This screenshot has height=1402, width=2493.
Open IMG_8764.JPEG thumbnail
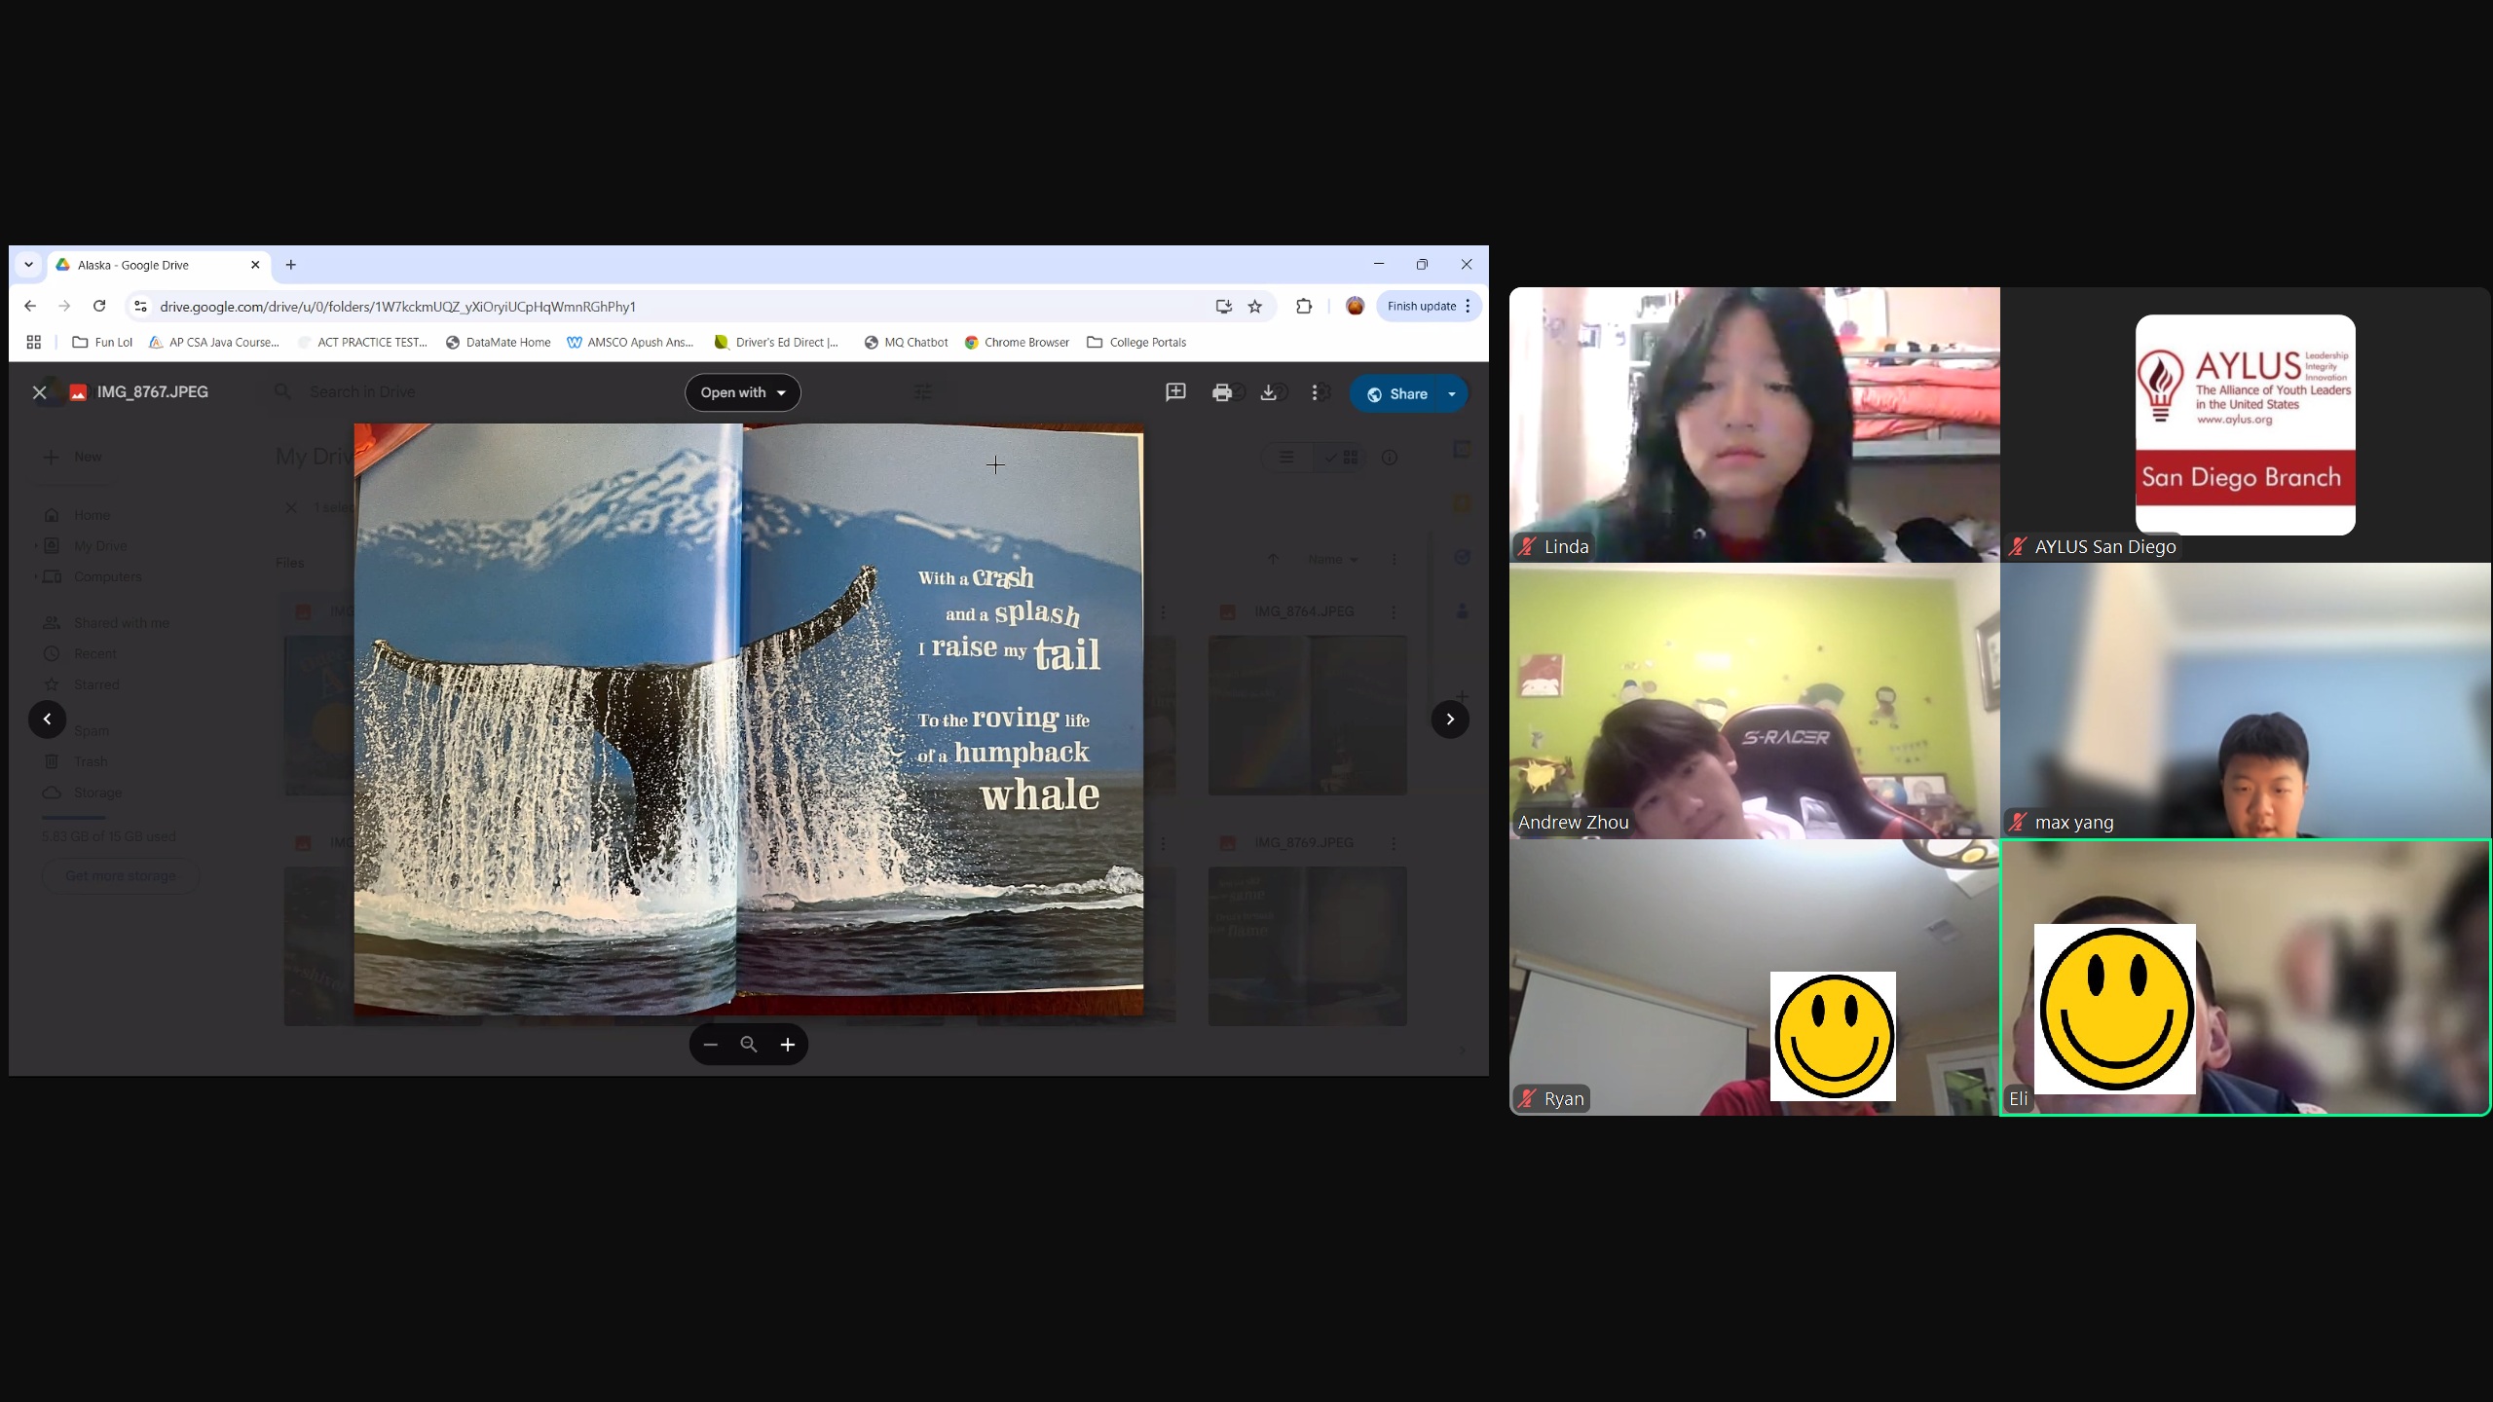[1307, 716]
